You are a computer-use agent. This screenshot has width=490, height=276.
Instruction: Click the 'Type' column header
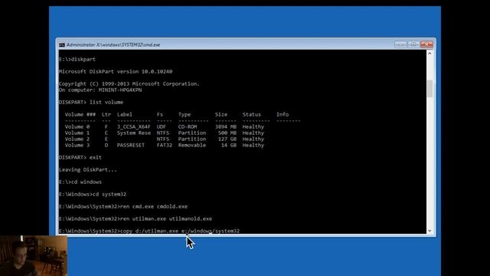coord(185,114)
